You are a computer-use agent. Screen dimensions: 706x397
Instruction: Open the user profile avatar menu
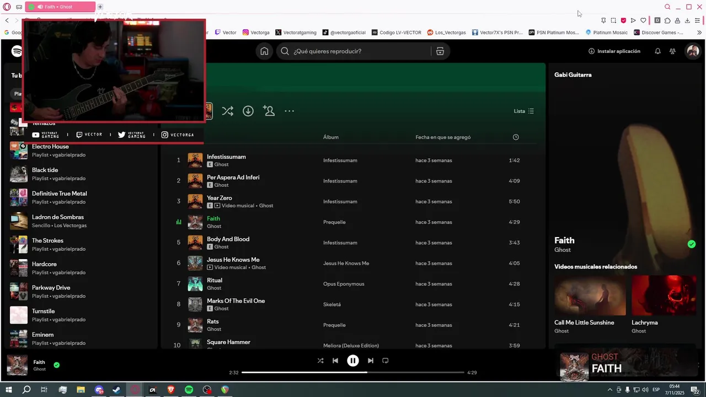(693, 51)
